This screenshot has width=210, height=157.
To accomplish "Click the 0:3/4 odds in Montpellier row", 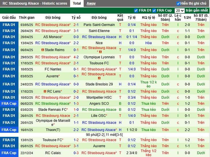I will tap(132, 98).
